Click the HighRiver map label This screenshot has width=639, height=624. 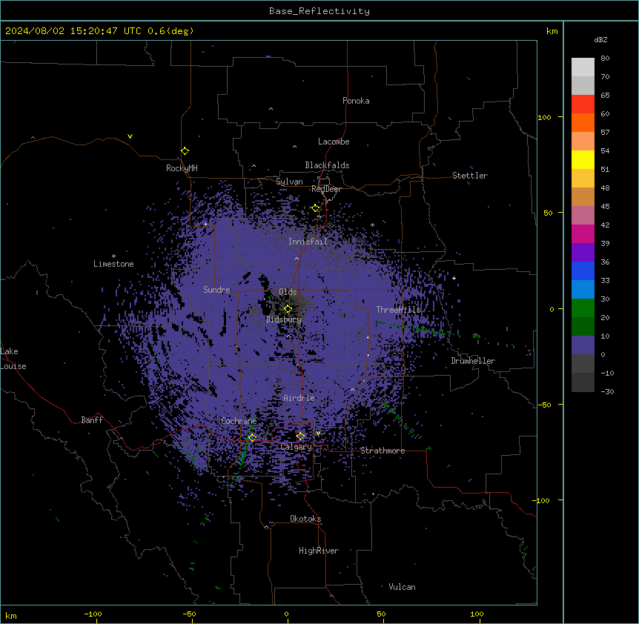tap(319, 551)
